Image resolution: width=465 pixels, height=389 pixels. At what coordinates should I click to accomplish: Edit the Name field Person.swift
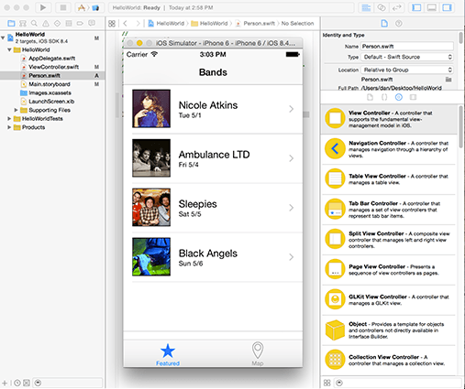click(x=407, y=47)
